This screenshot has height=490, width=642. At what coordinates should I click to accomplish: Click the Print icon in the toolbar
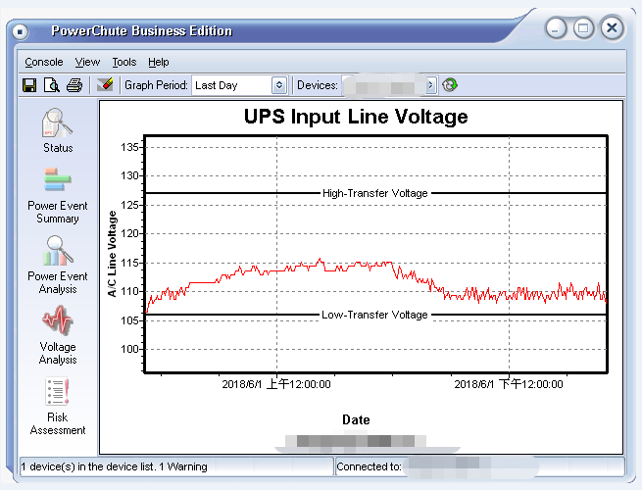pyautogui.click(x=74, y=85)
